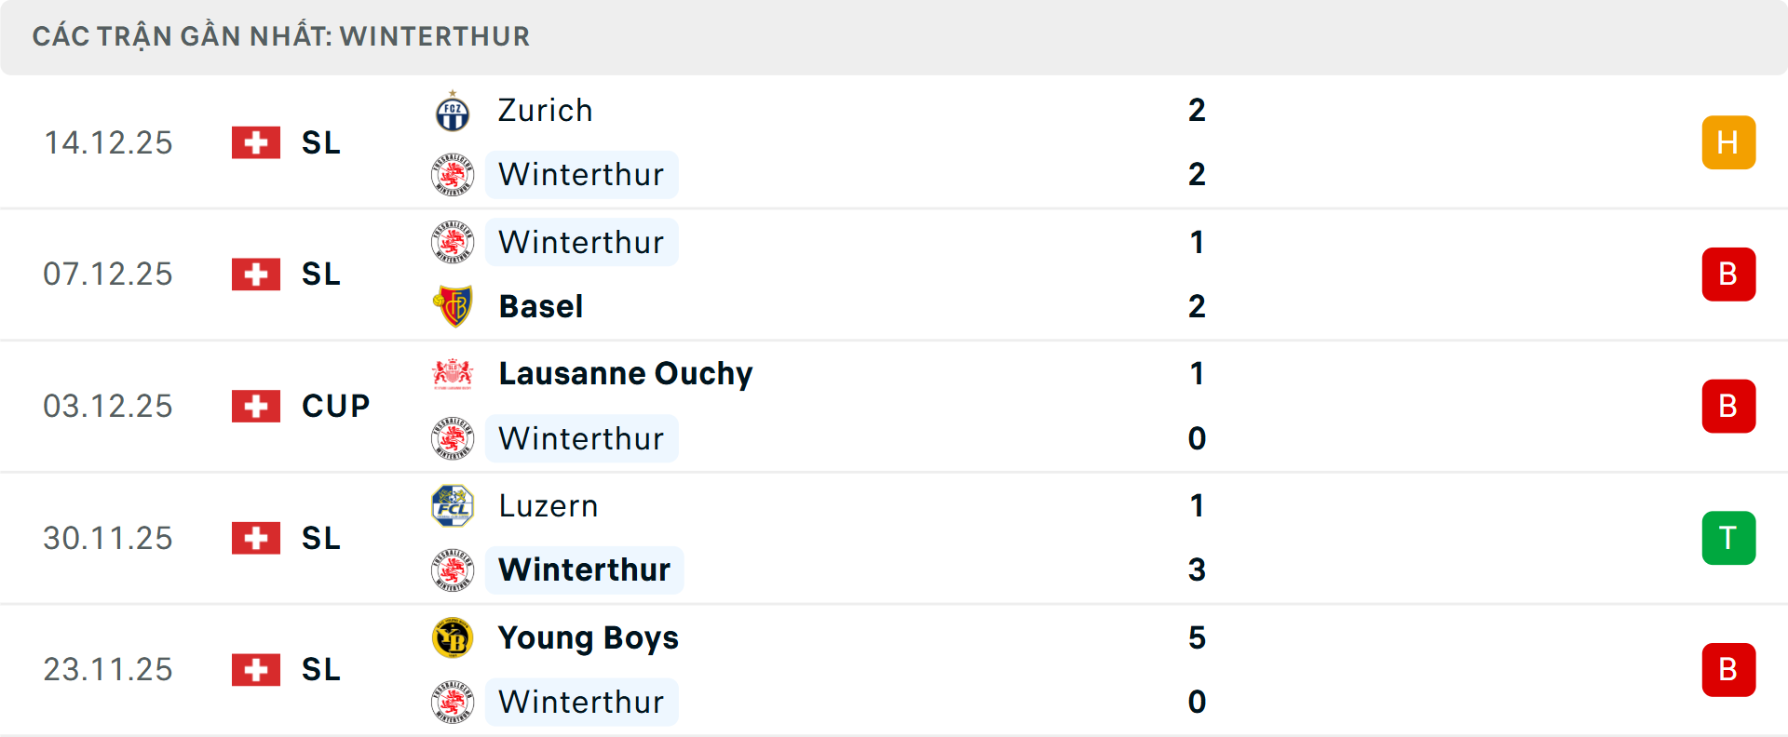Click red B badge for Young Boys match
This screenshot has height=737, width=1788.
coord(1728,670)
